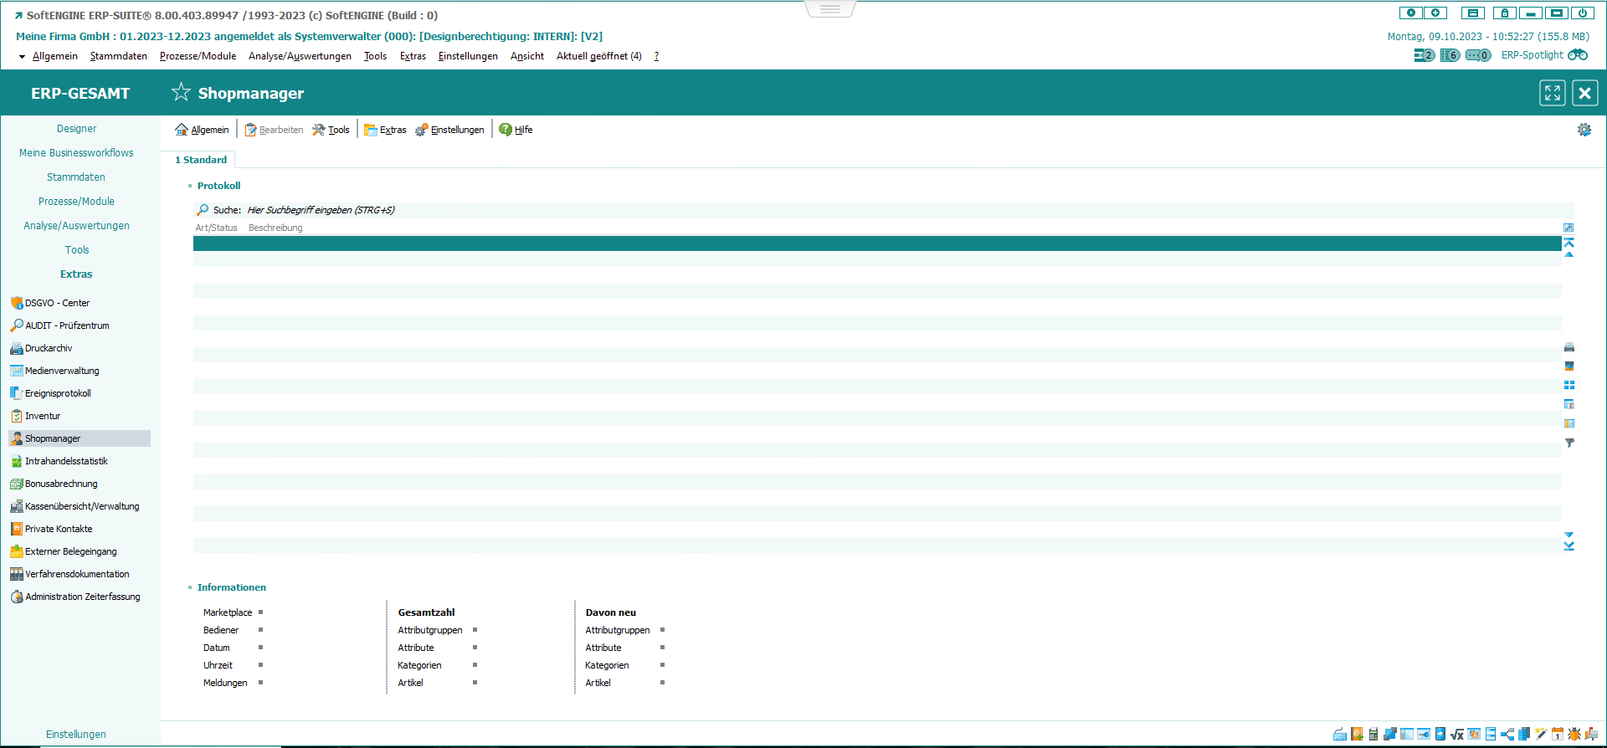Jump to bottom of protocol list
The height and width of the screenshot is (748, 1607).
(1569, 546)
